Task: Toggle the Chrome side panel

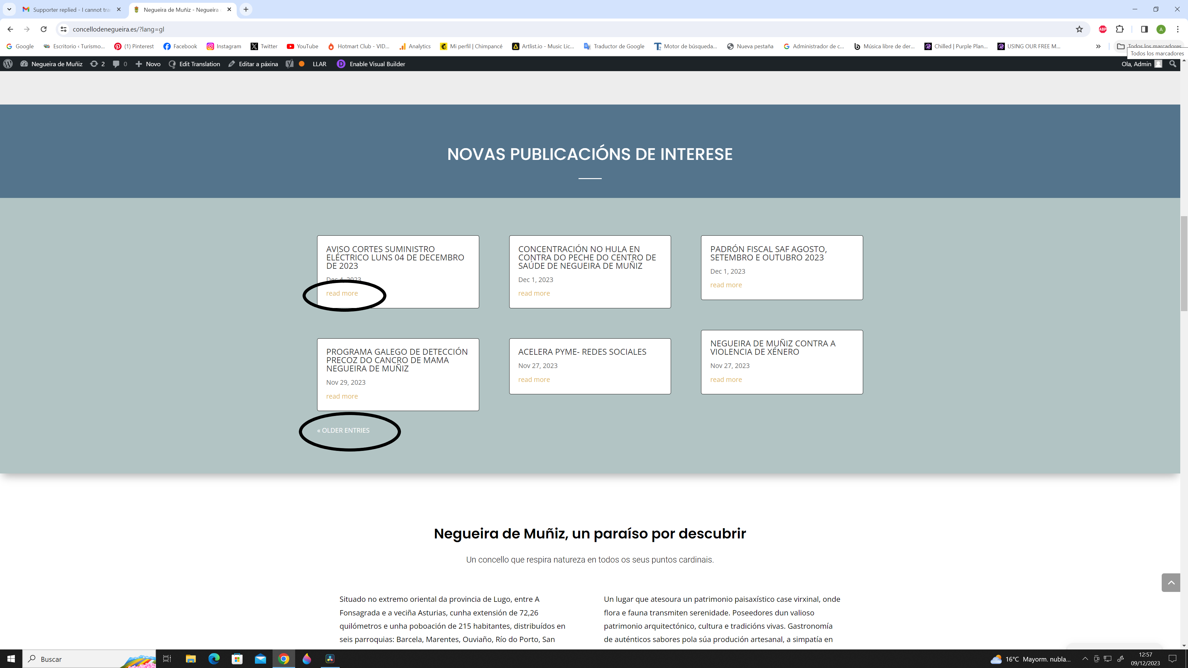Action: [x=1144, y=29]
